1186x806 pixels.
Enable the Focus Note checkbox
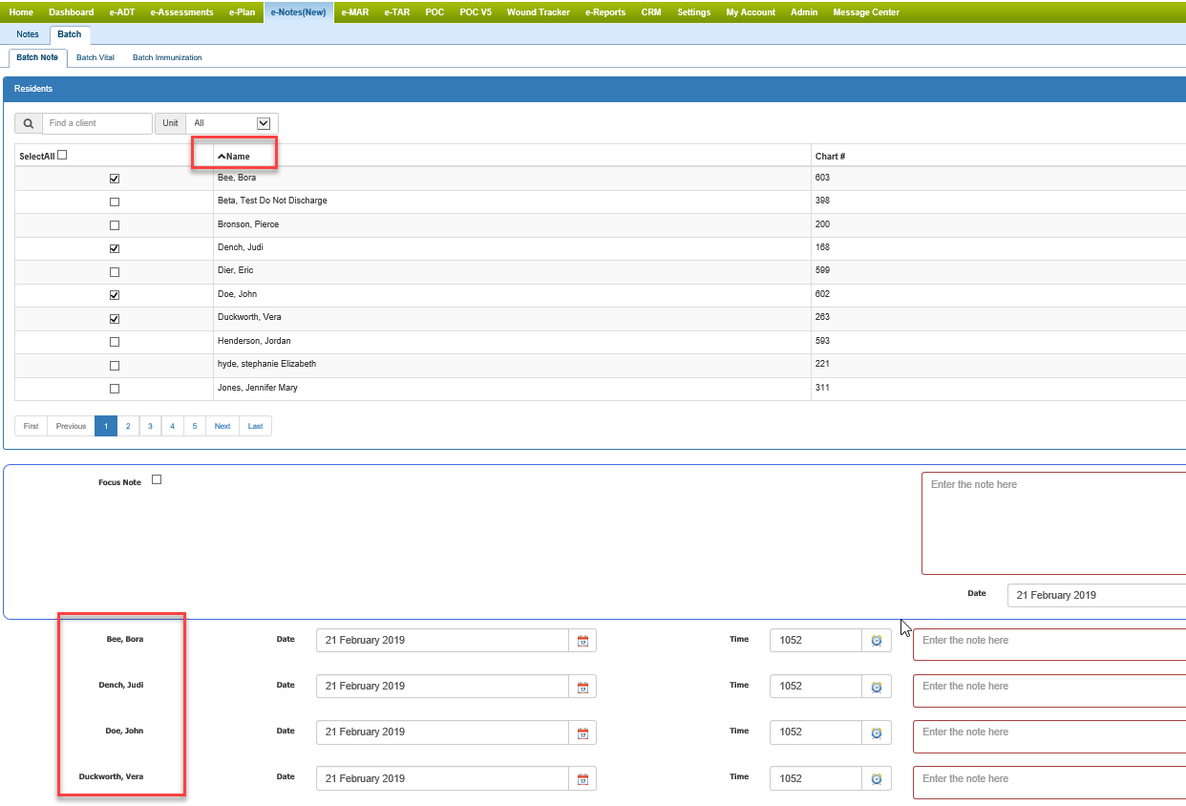157,479
